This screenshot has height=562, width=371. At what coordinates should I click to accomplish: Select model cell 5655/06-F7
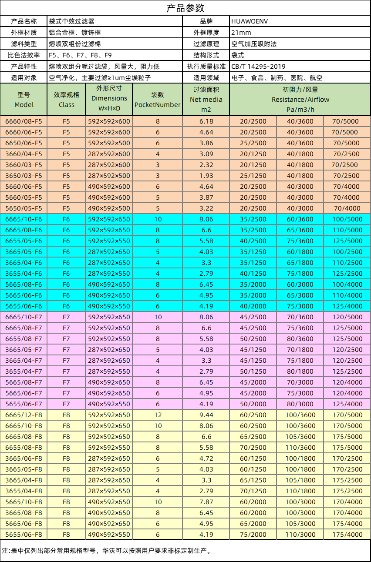(x=24, y=404)
